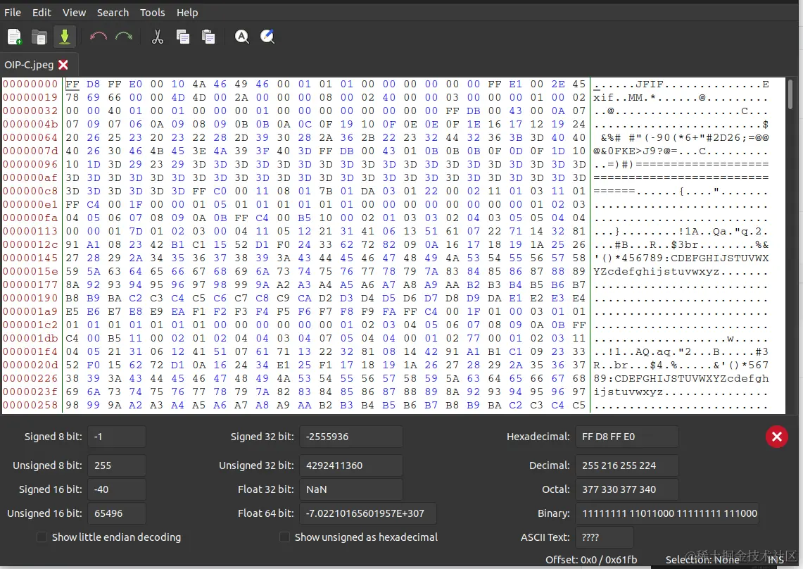This screenshot has width=803, height=569.
Task: Click ASCII row YZcdefghijstuvwxyz
Action: point(681,271)
